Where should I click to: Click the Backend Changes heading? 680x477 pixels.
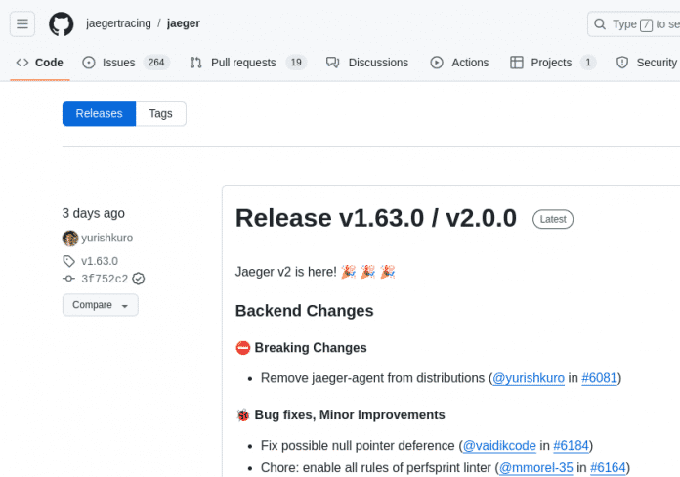305,311
